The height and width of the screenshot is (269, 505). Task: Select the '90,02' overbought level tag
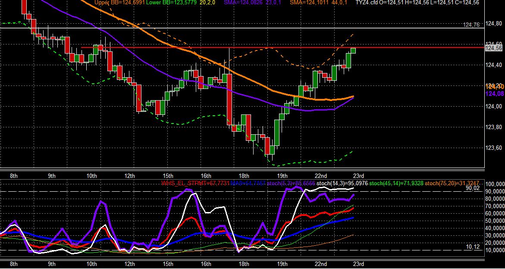click(x=473, y=188)
